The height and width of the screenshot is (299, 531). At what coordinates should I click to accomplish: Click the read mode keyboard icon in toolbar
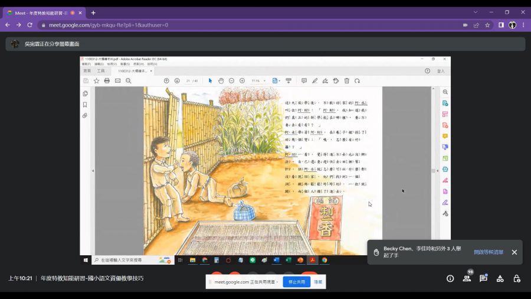(x=289, y=81)
